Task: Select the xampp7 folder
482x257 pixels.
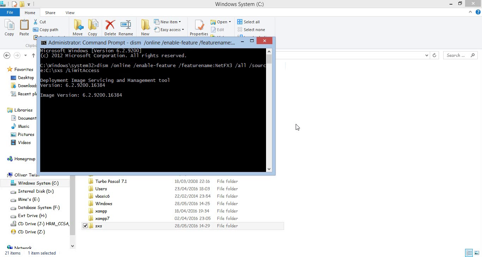Action: pos(102,219)
